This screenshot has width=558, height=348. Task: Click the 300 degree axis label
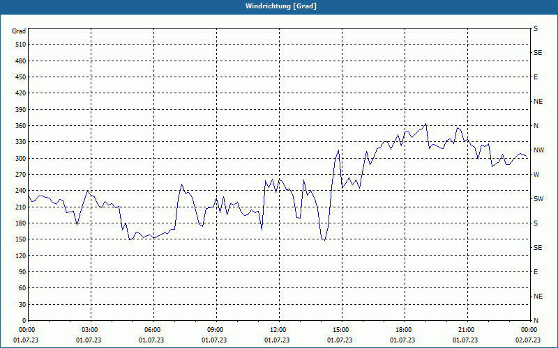(21, 159)
